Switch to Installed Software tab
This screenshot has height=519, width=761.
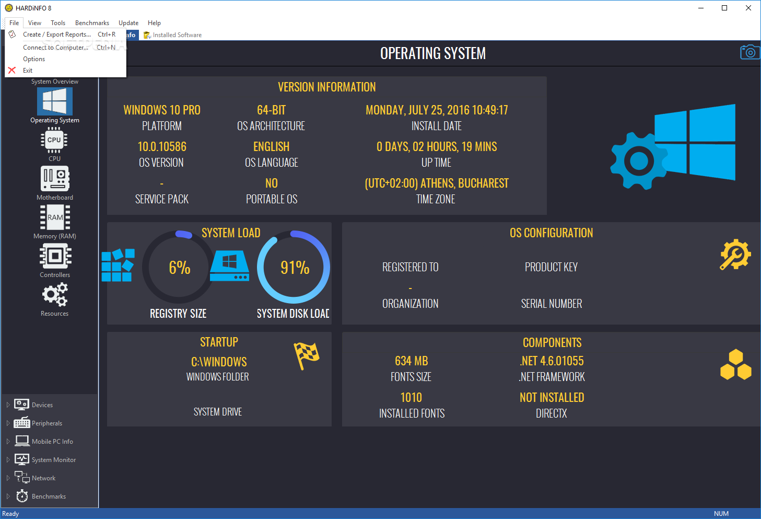coord(173,35)
